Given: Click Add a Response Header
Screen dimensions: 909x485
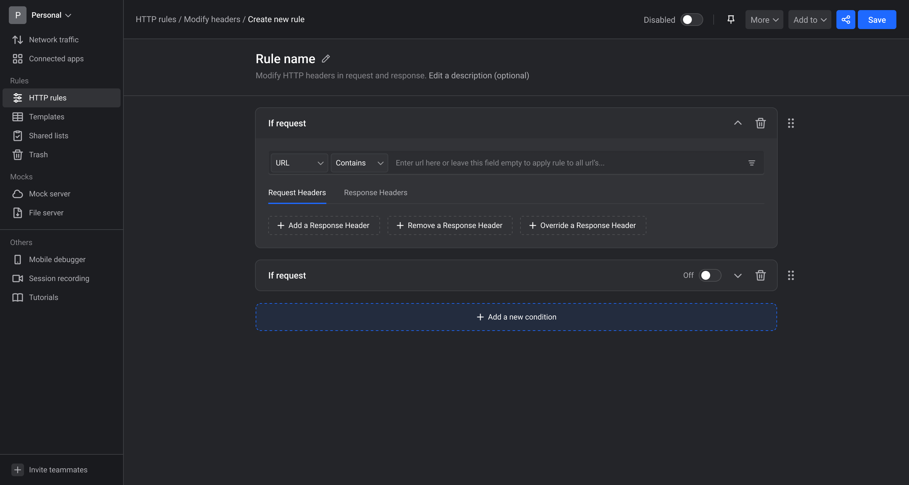Looking at the screenshot, I should pos(324,225).
